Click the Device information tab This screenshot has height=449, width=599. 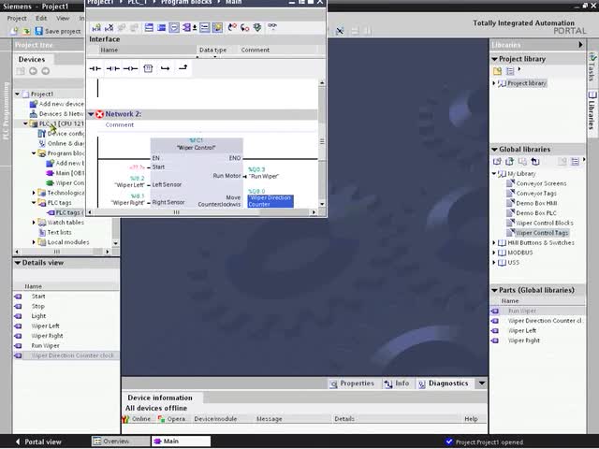160,398
